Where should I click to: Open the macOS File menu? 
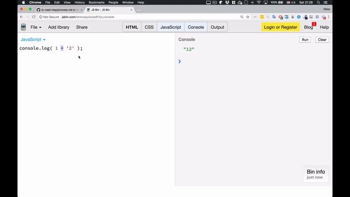click(x=48, y=2)
